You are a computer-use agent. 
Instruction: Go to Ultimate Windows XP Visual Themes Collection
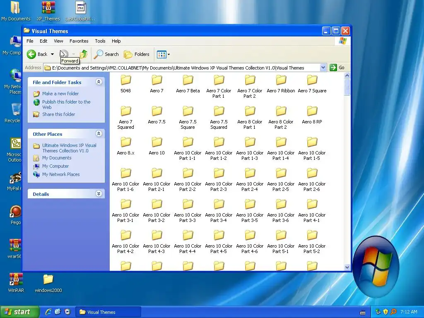[x=69, y=148]
